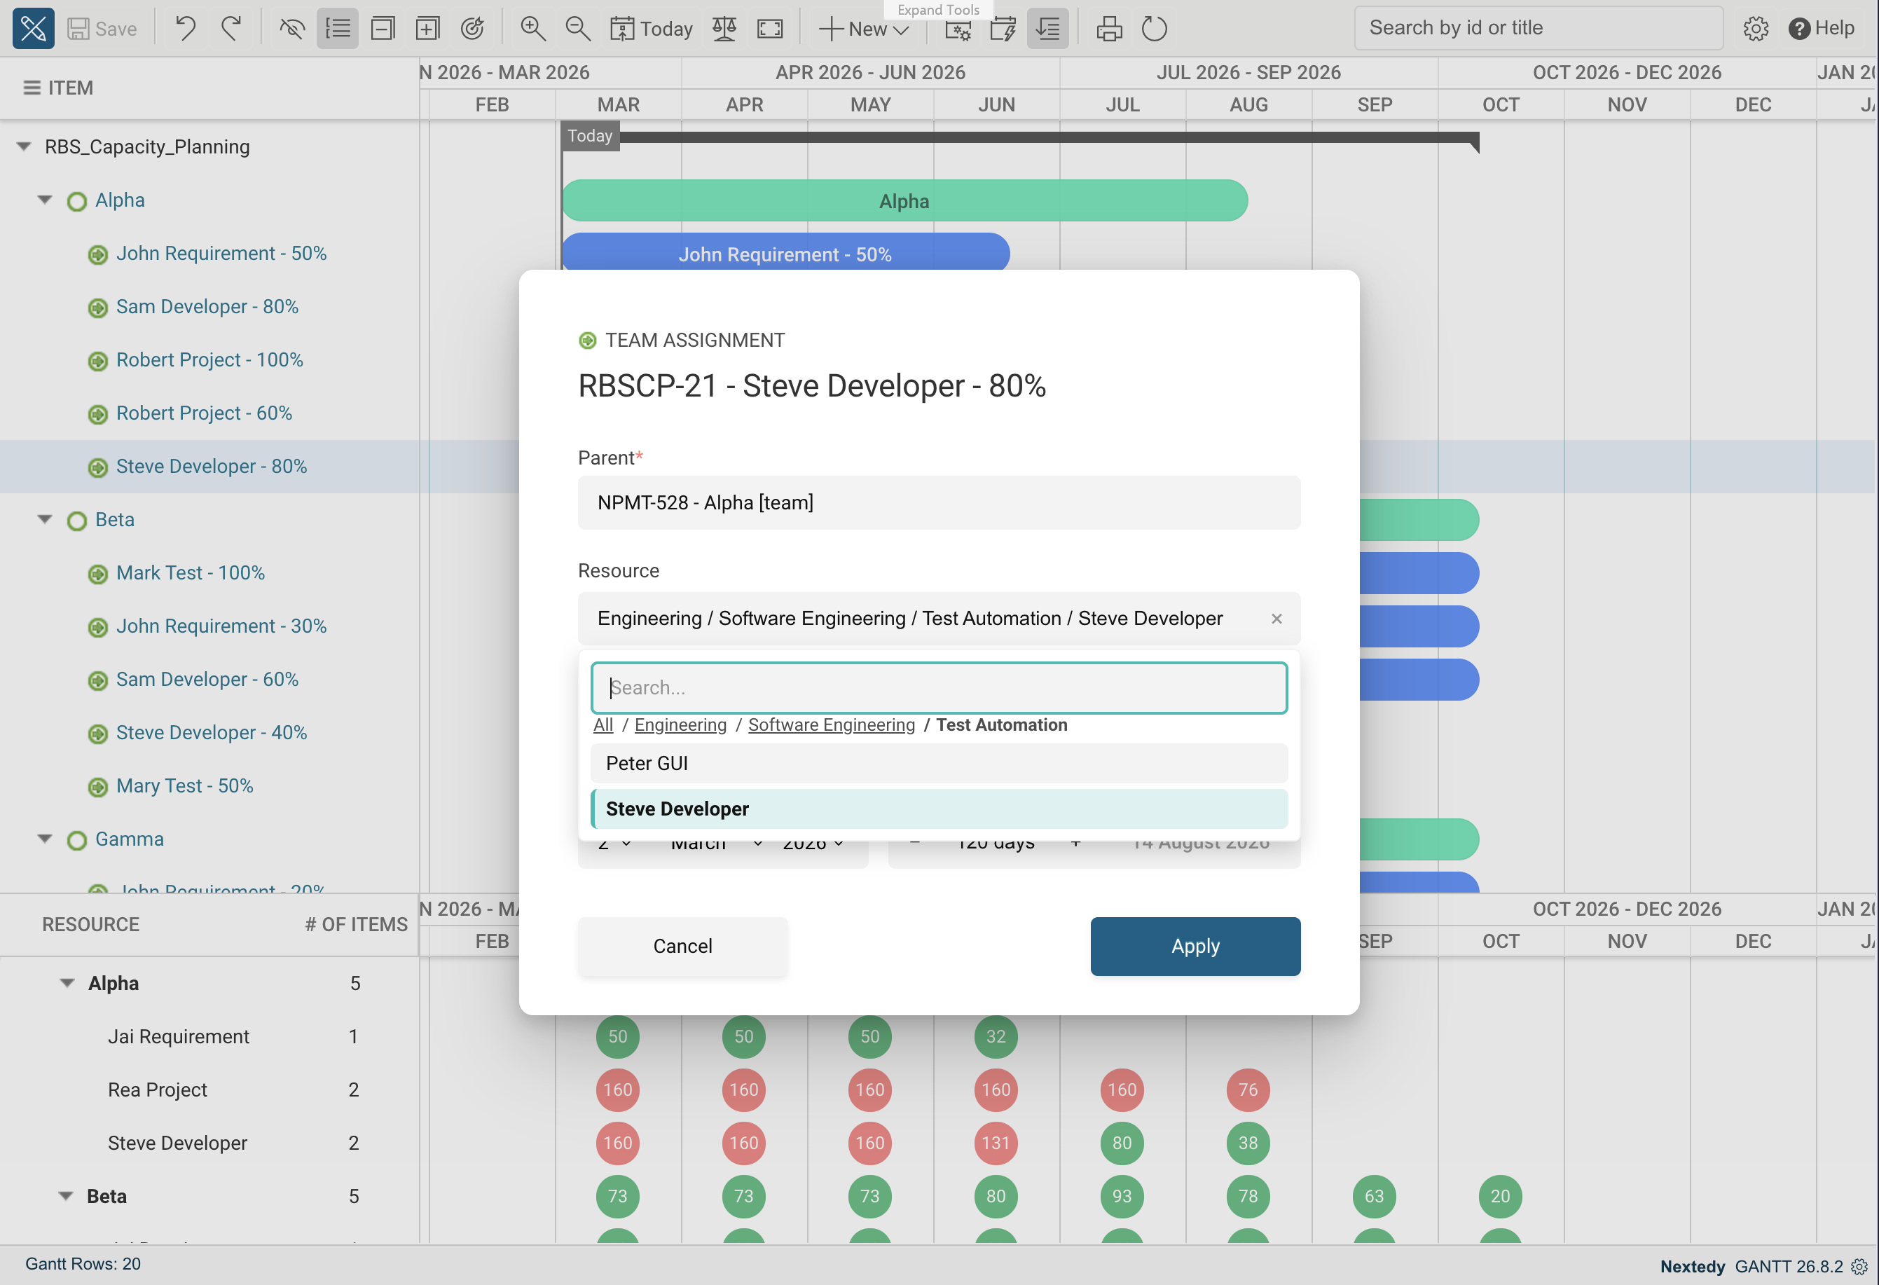This screenshot has height=1285, width=1879.
Task: Click the target goal icon
Action: pyautogui.click(x=472, y=29)
